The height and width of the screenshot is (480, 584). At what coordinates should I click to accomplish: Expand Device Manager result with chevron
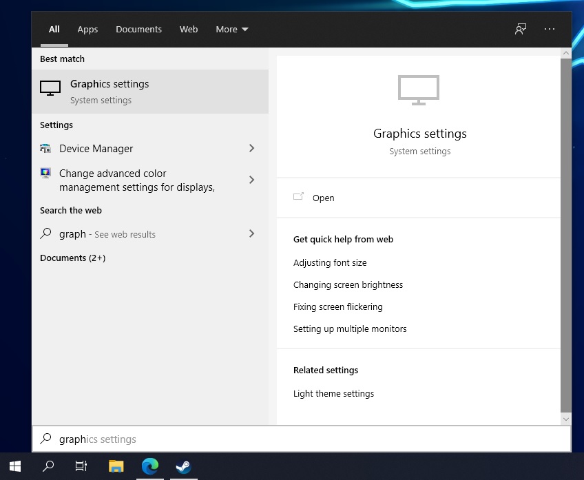(x=252, y=148)
